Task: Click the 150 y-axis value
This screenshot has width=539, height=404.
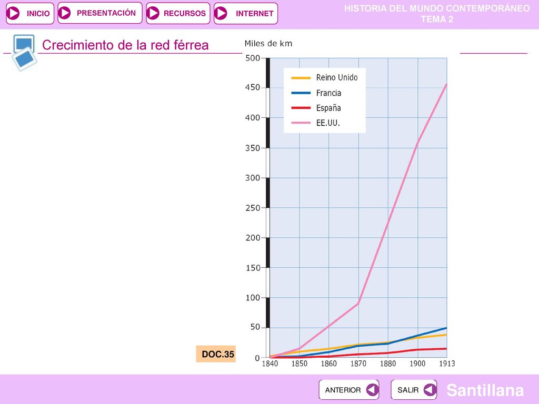Action: point(253,268)
